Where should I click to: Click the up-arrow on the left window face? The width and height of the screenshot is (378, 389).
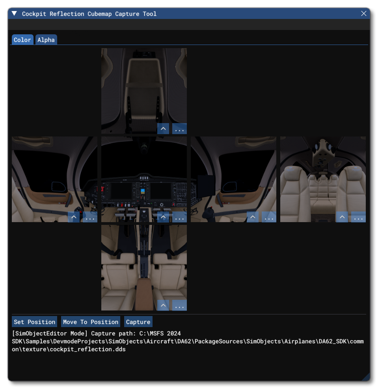pyautogui.click(x=74, y=217)
